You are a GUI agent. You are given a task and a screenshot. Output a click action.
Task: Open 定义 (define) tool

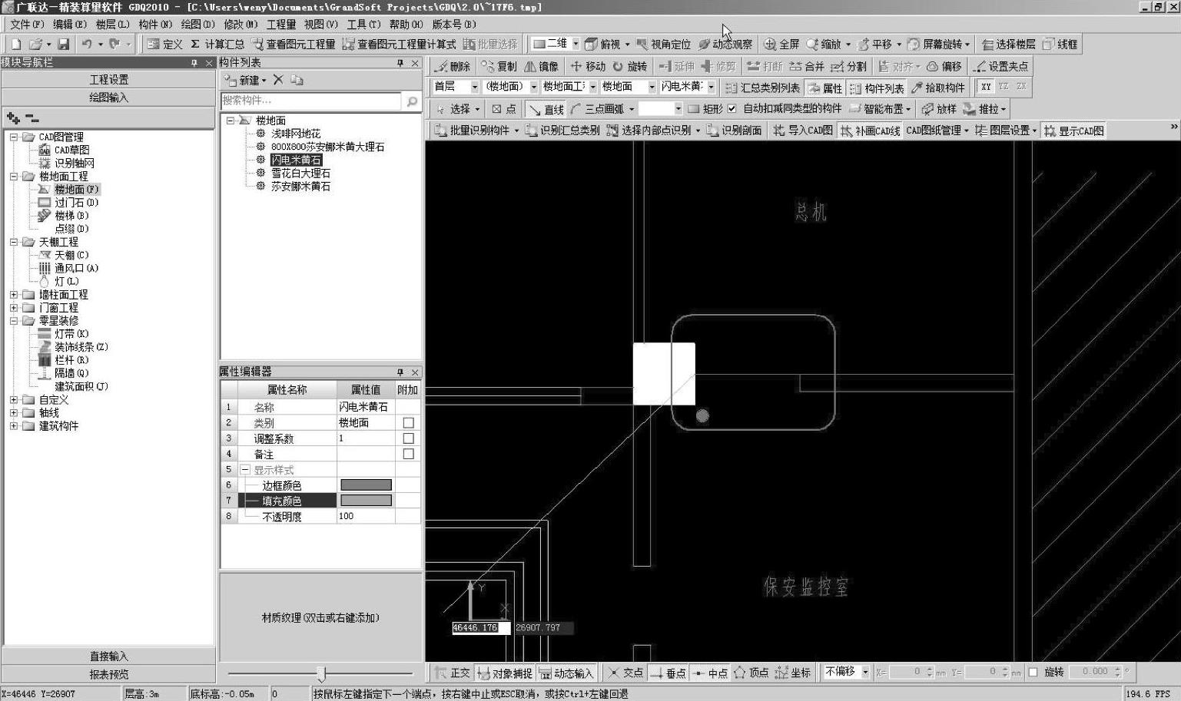pyautogui.click(x=165, y=45)
